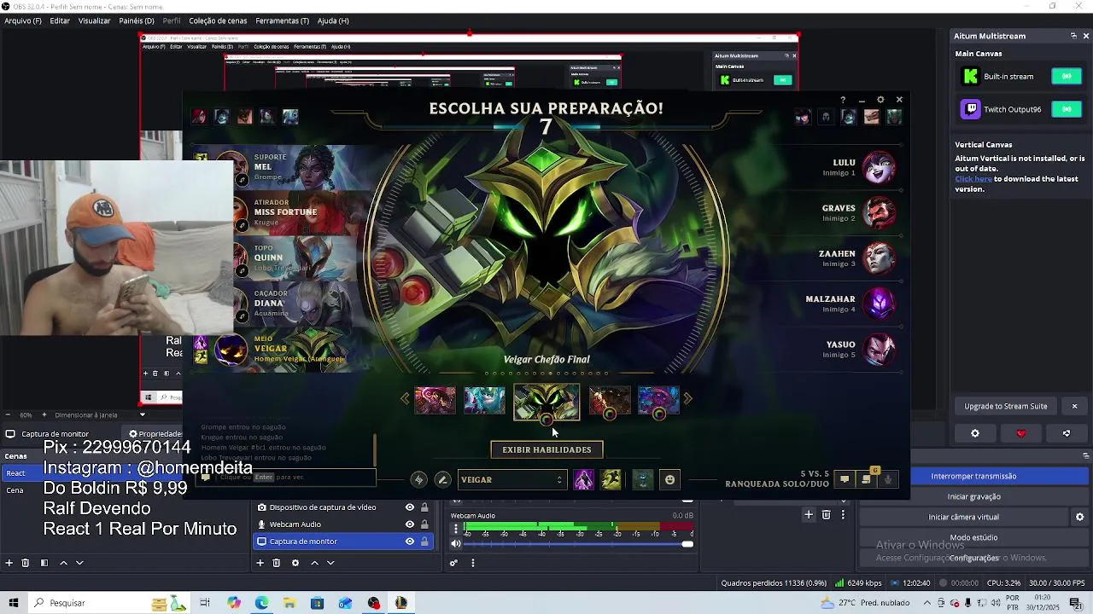Show next skins with right carousel arrow
Screen dimensions: 1093x614
point(688,398)
